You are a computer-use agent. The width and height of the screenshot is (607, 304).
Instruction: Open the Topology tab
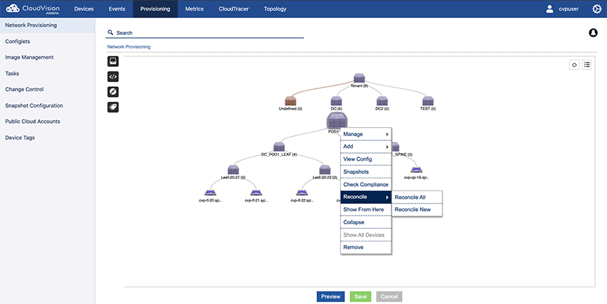(x=275, y=9)
